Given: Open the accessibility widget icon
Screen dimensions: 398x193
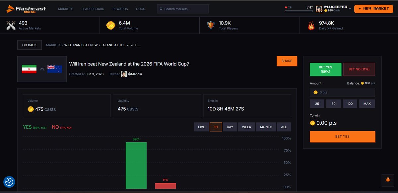Looking at the screenshot, I should click(9, 181).
